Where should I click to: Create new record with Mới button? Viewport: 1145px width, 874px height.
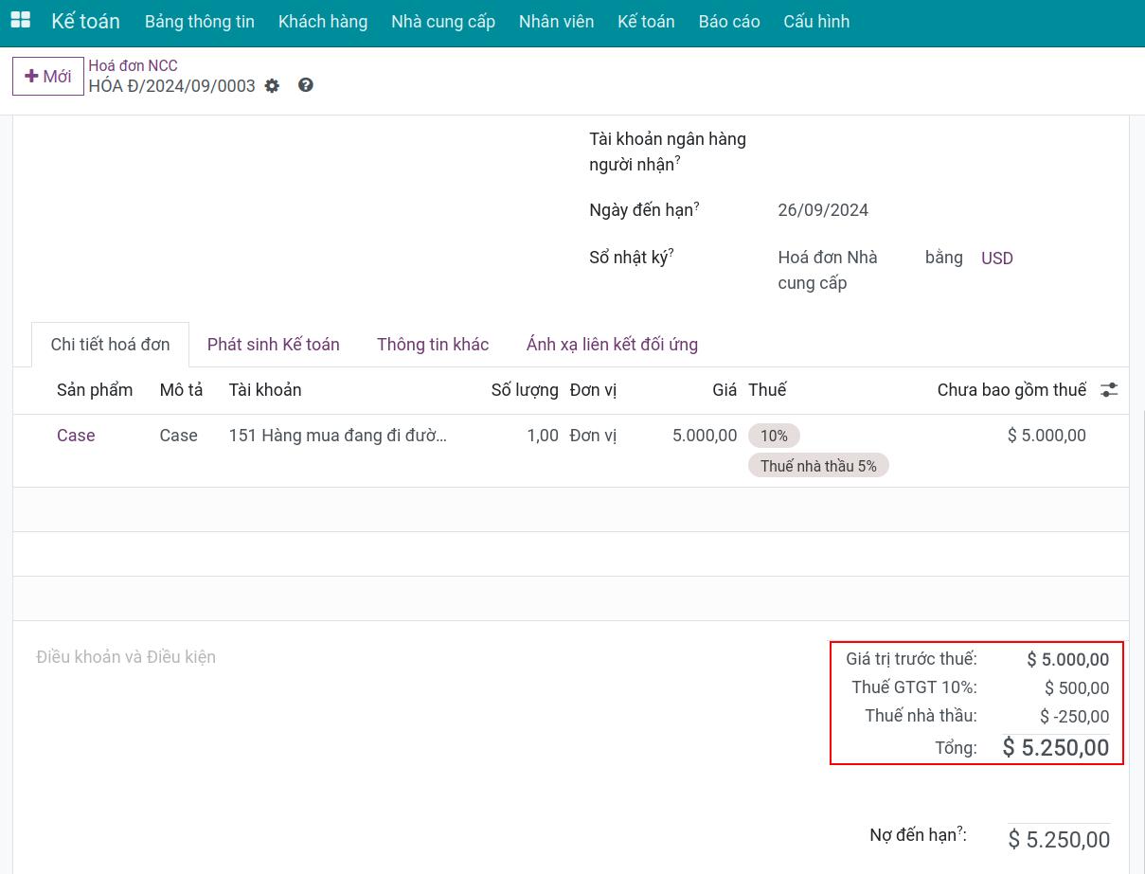pos(48,77)
